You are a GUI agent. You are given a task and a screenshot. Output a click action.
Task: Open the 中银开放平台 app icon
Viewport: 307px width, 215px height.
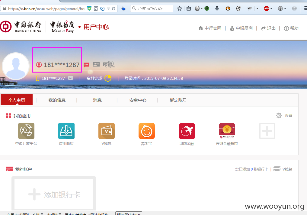click(x=26, y=131)
